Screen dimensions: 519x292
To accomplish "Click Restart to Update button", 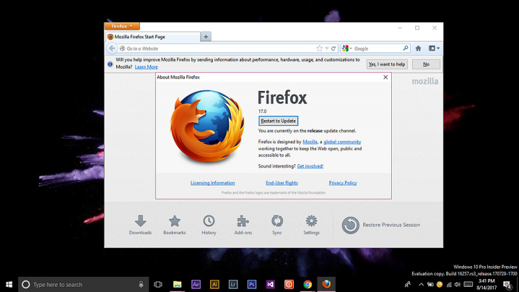I will [278, 121].
